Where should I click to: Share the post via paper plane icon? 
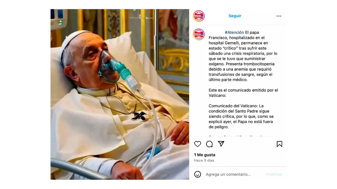pos(221,144)
